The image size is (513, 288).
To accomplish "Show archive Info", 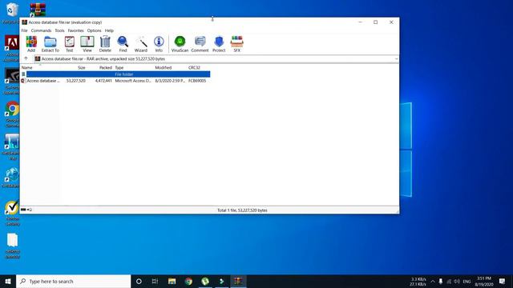I will click(159, 44).
